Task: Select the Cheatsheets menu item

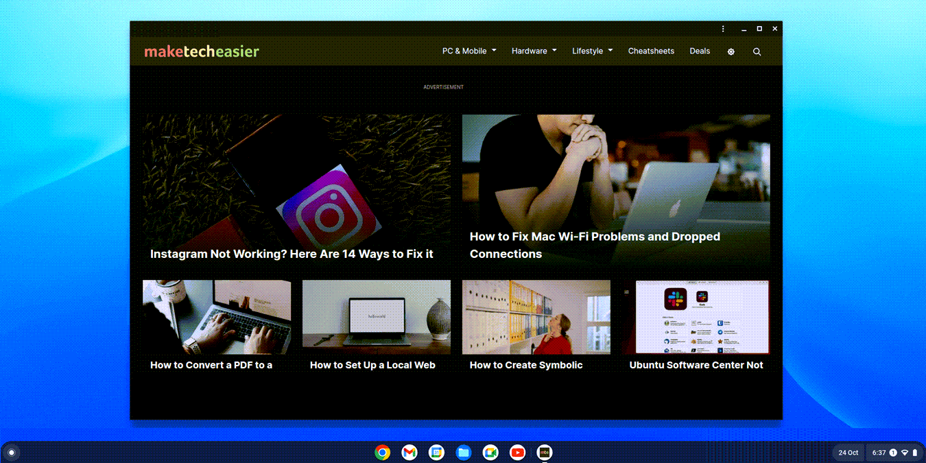Action: coord(651,51)
